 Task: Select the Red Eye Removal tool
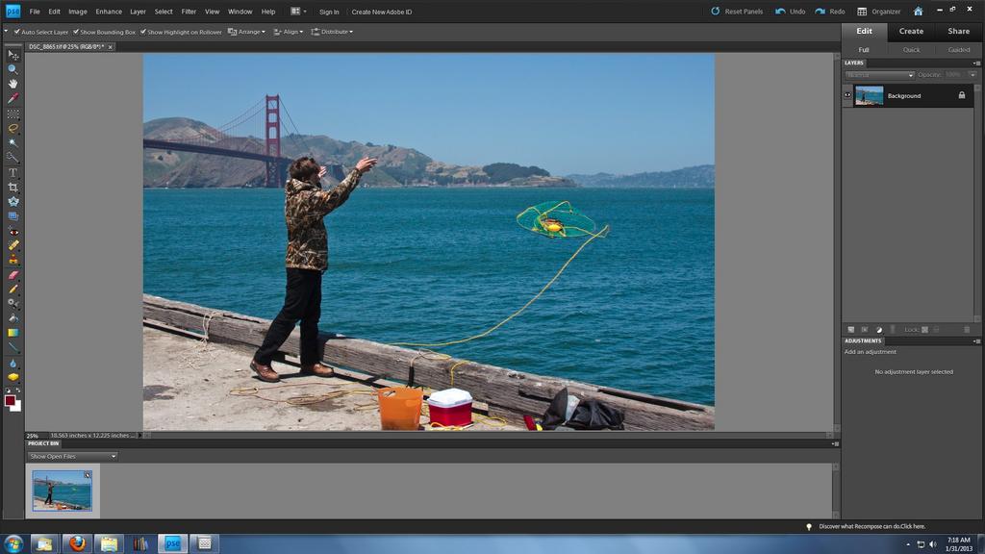tap(13, 231)
